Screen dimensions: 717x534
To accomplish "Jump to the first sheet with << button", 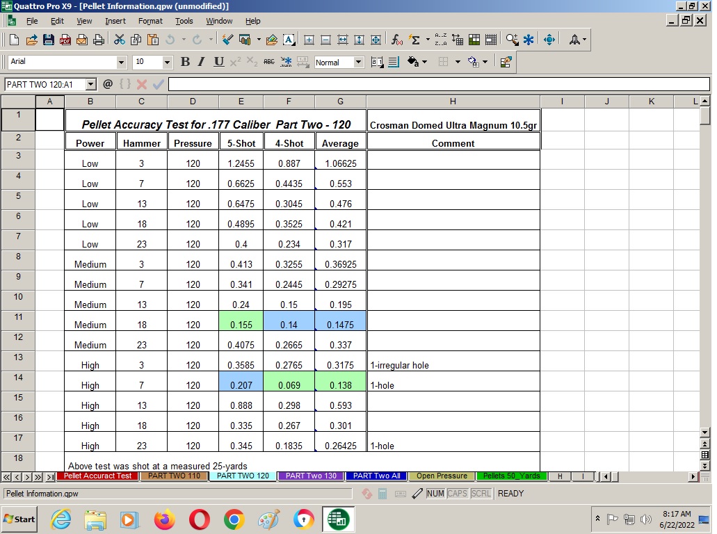I will point(6,477).
